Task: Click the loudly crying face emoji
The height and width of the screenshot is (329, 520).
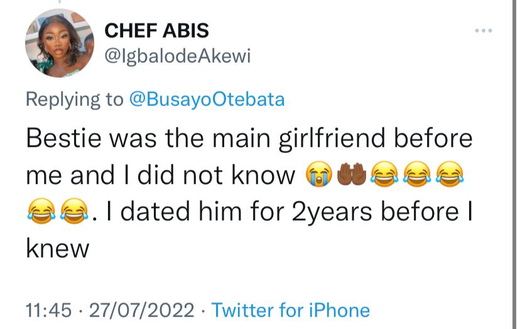Action: (318, 174)
